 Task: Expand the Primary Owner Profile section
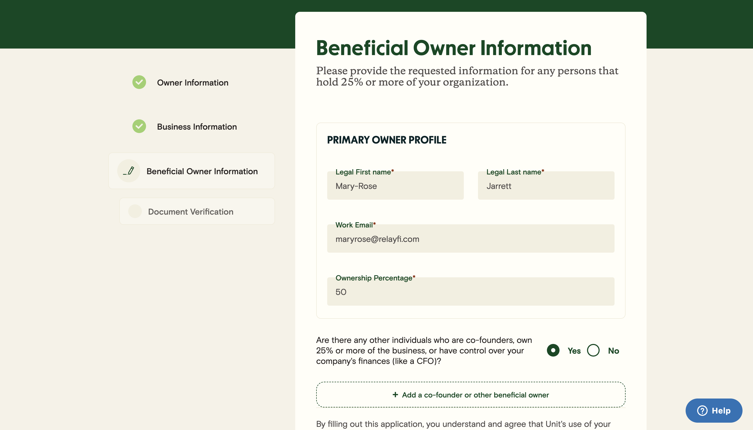[386, 140]
